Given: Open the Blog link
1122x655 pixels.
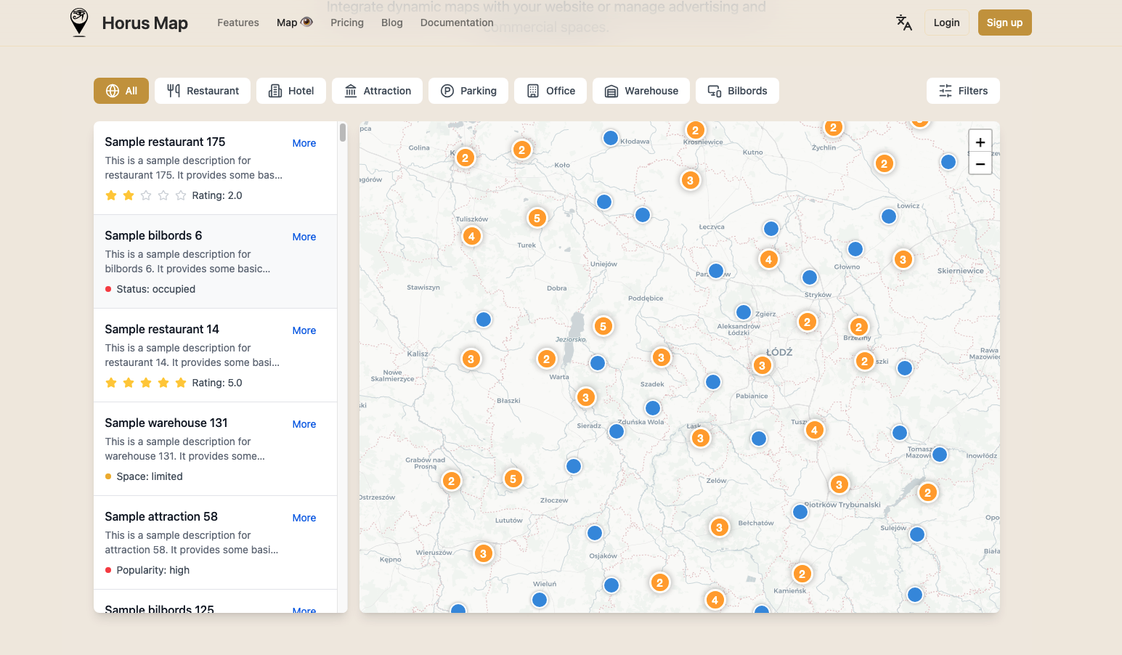Looking at the screenshot, I should pos(392,23).
